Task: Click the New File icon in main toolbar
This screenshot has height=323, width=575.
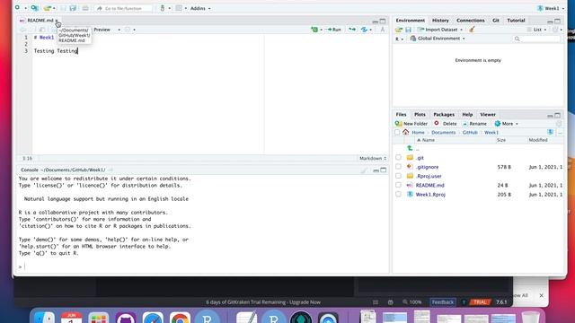Action: (17, 8)
